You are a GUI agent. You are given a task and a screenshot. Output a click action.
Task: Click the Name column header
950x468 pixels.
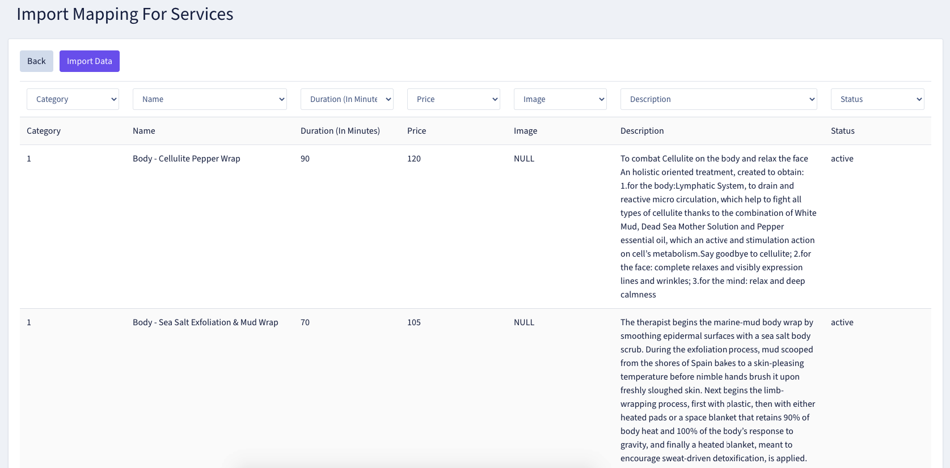[144, 131]
